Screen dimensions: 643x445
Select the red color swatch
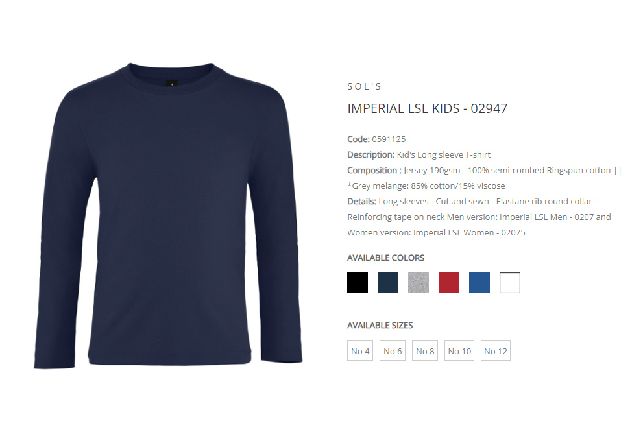coord(449,283)
